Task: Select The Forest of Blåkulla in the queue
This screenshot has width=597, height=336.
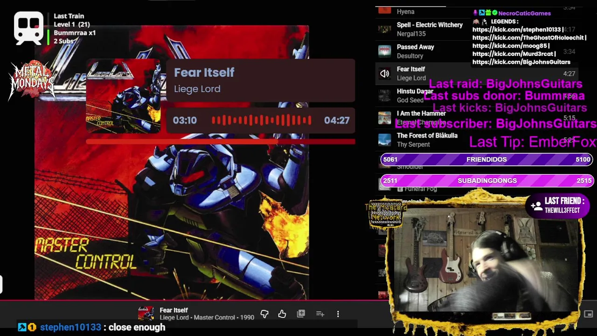Action: pos(427,136)
